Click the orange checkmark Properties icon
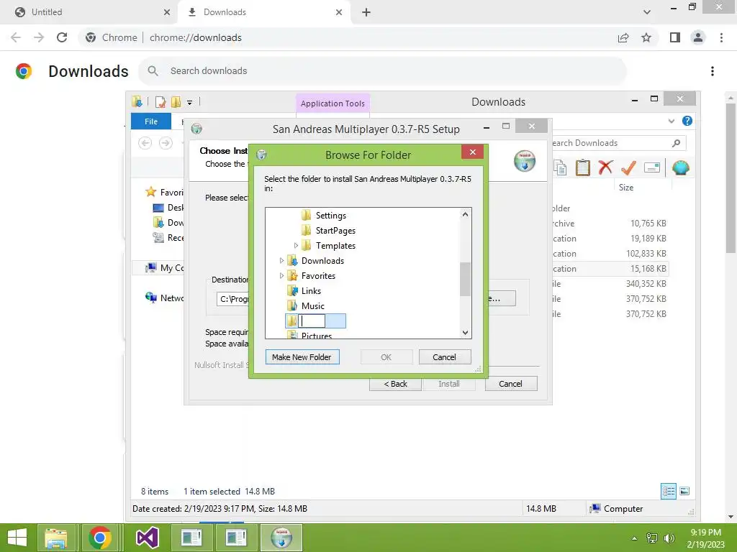Viewport: 737px width, 552px height. point(628,167)
